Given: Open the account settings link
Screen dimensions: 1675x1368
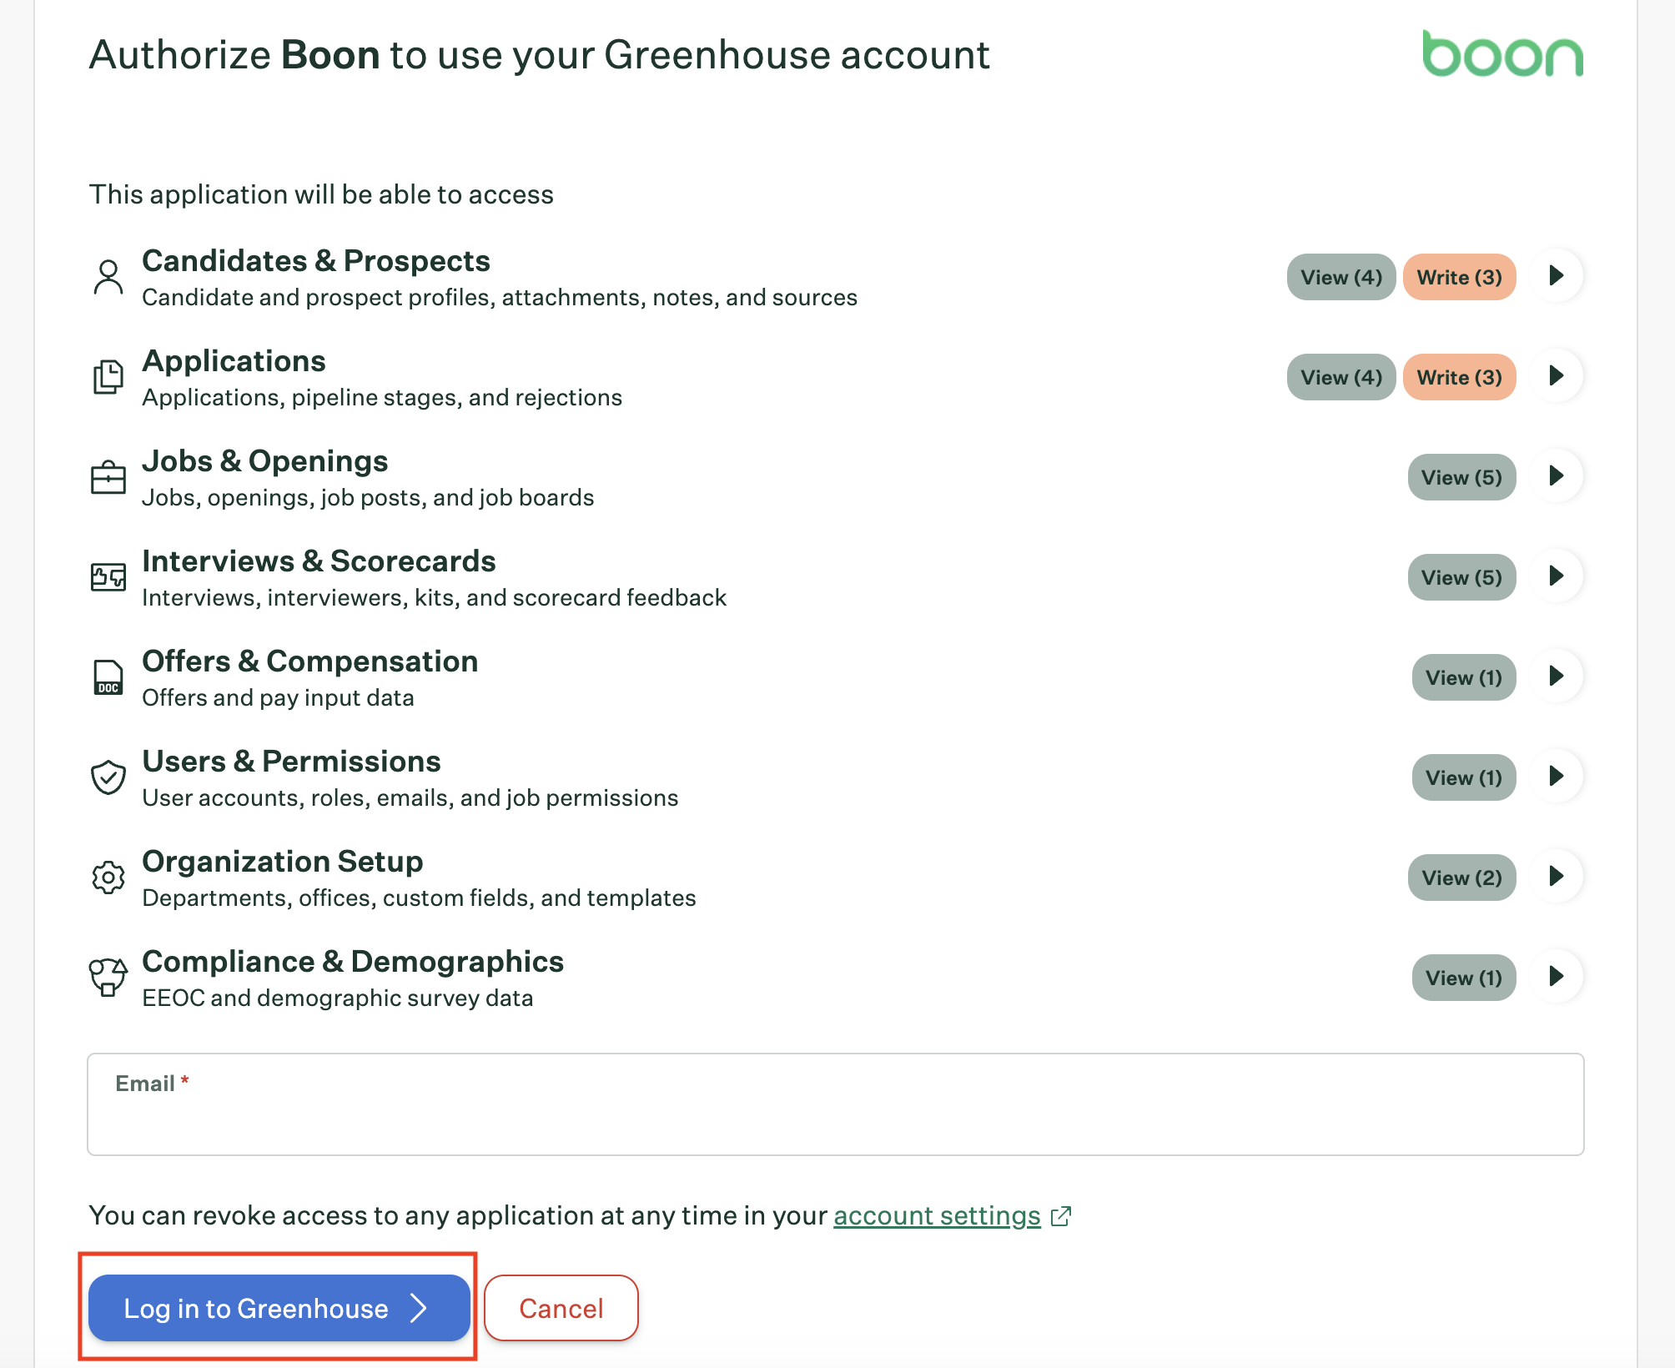Looking at the screenshot, I should [937, 1216].
